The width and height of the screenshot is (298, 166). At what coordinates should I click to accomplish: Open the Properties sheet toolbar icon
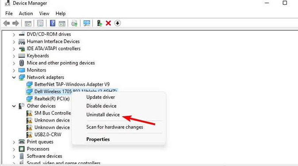pos(40,23)
